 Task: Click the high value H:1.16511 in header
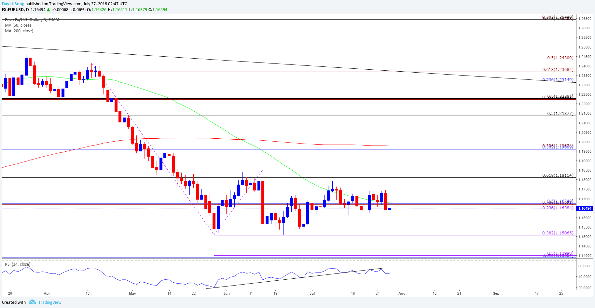118,10
